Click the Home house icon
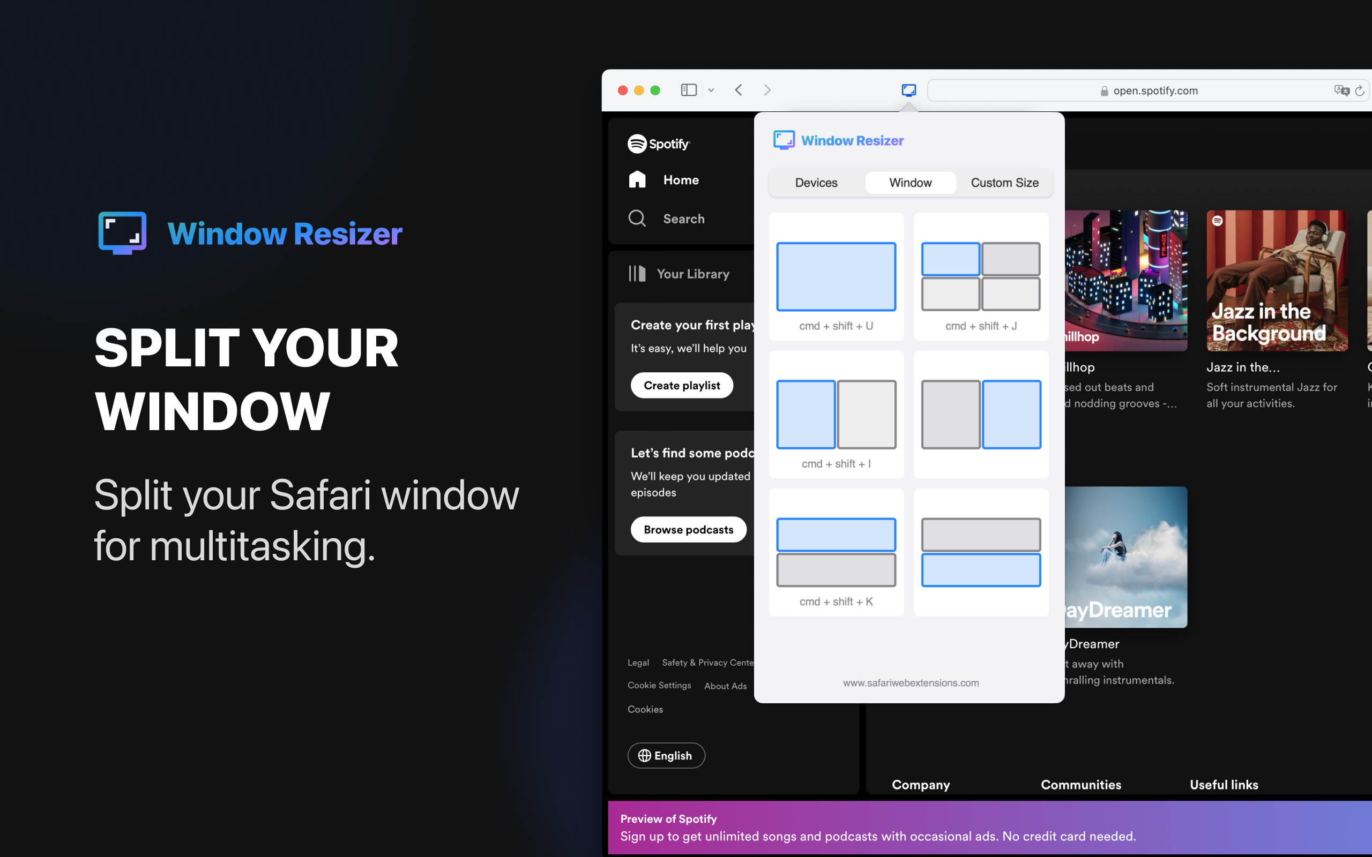This screenshot has height=857, width=1372. click(637, 179)
